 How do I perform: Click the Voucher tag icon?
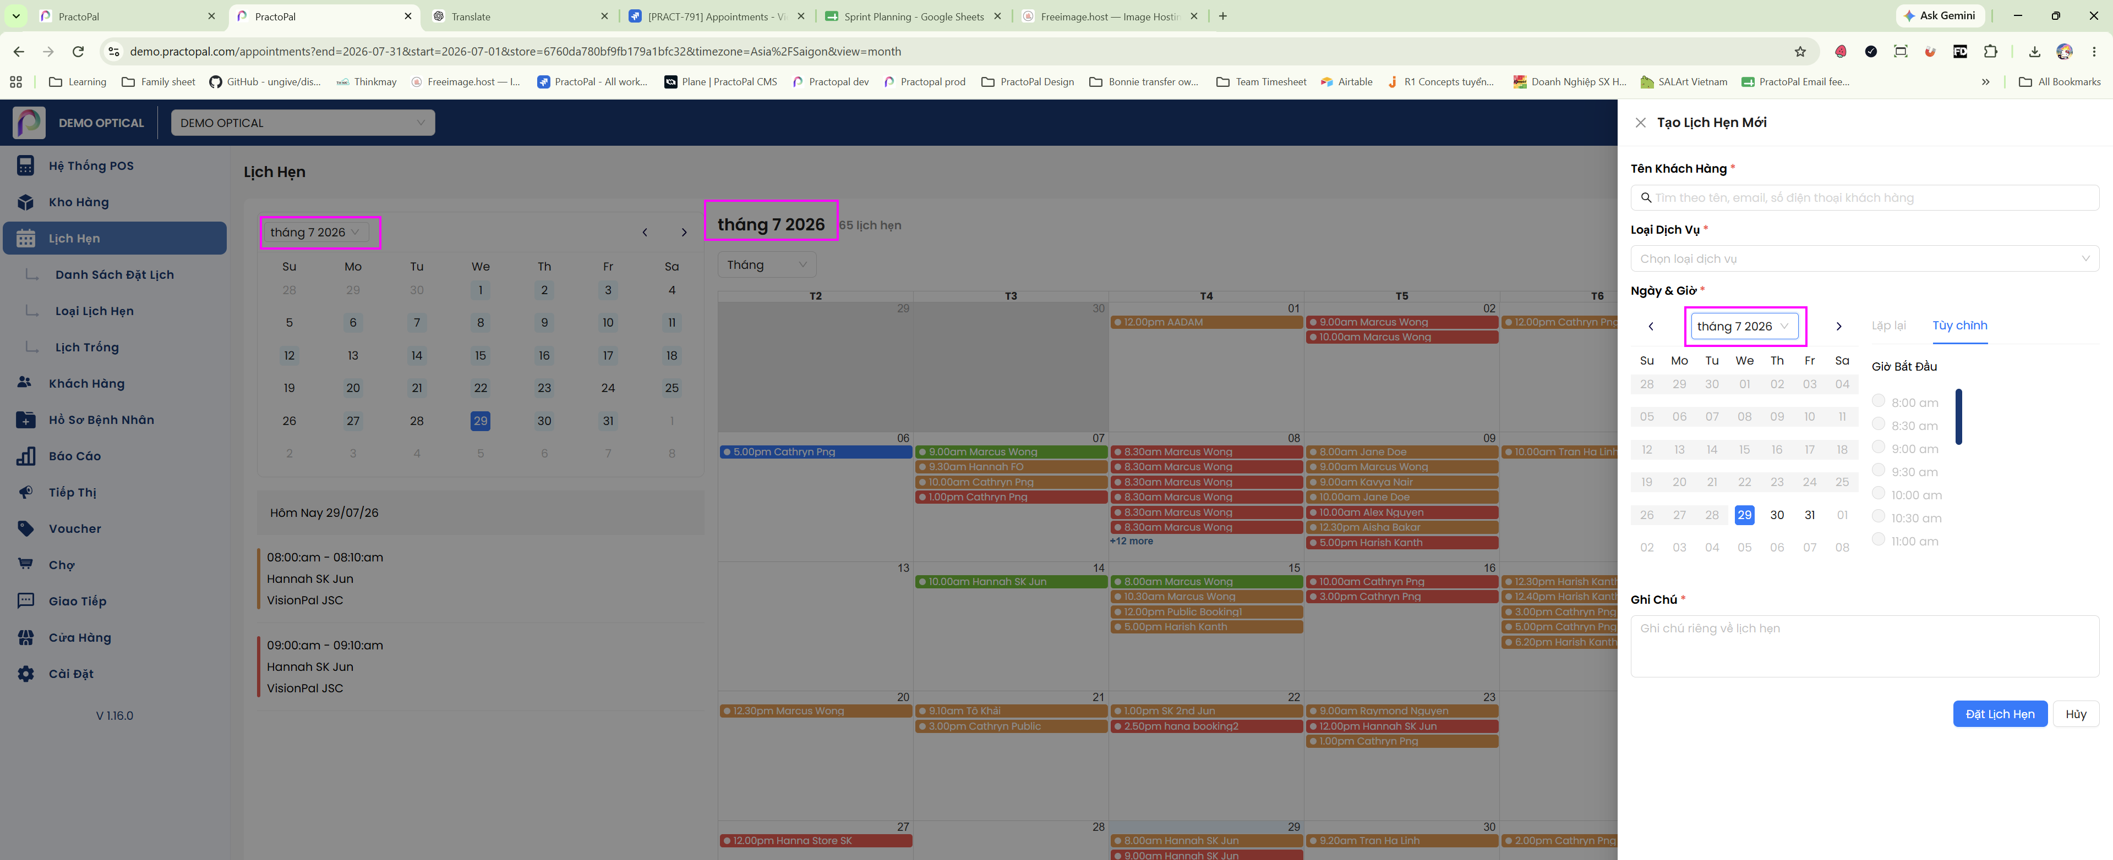click(x=25, y=528)
